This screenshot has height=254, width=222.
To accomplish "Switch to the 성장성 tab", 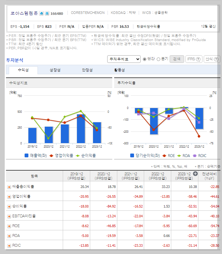I will click(55, 70).
